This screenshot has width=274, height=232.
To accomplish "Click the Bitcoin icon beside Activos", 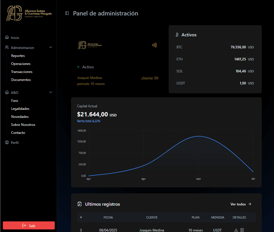I will (177, 35).
